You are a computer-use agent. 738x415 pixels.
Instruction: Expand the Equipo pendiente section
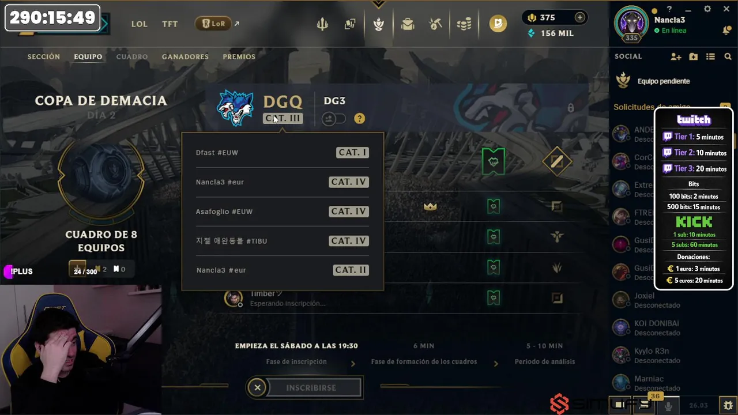pos(663,81)
